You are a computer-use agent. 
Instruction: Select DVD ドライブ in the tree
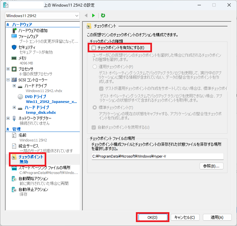35,97
